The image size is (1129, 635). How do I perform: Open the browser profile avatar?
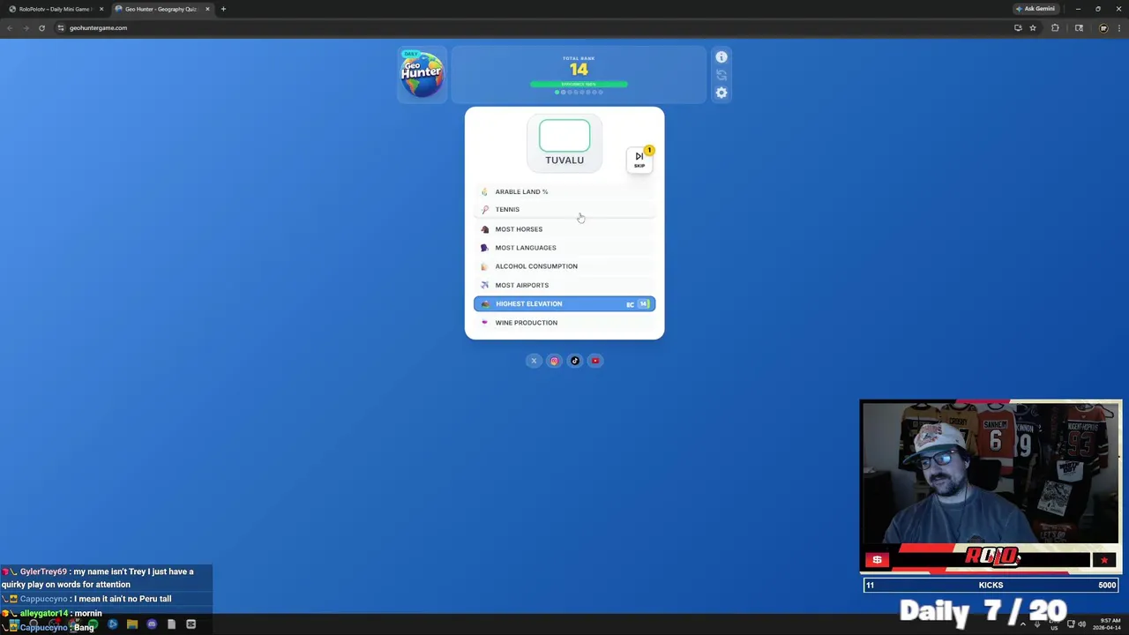point(1103,28)
